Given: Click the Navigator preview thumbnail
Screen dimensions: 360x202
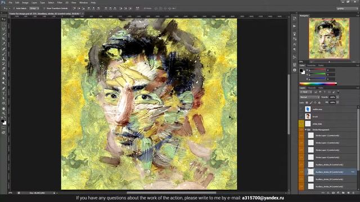Looking at the screenshot, I should [329, 39].
